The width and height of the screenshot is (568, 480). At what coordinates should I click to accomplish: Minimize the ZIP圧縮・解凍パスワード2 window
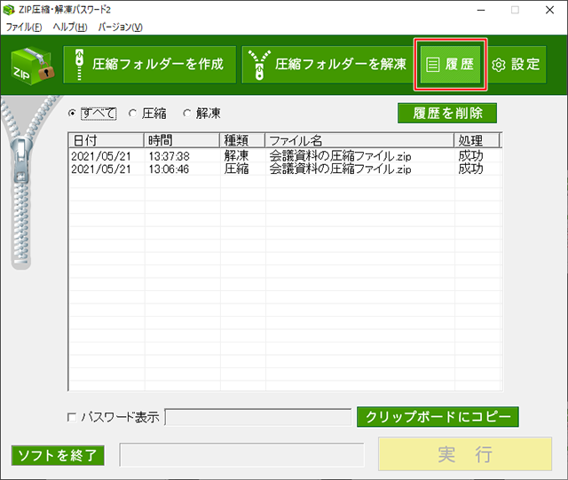tap(481, 10)
